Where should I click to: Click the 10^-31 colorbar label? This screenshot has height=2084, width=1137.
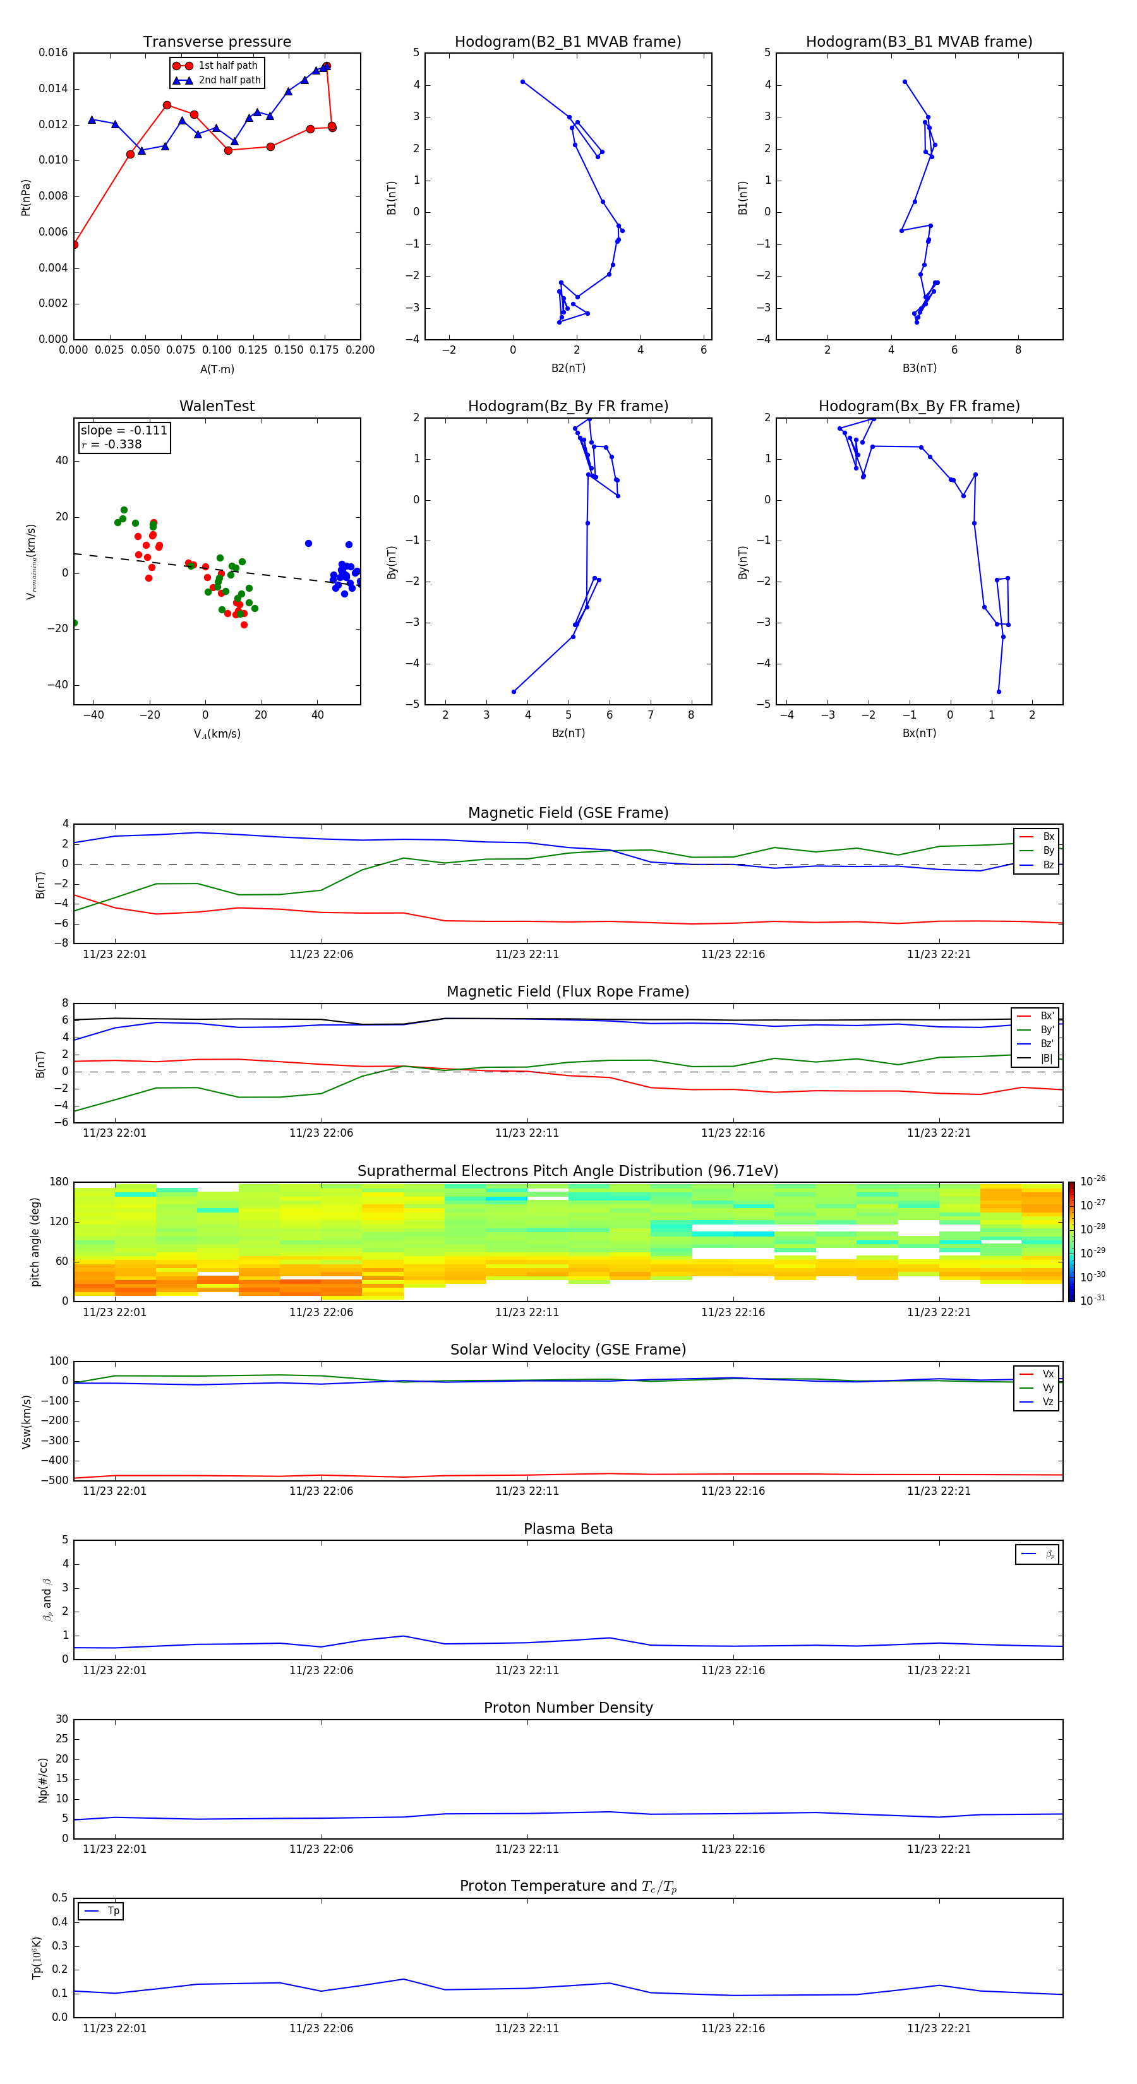[1093, 1300]
